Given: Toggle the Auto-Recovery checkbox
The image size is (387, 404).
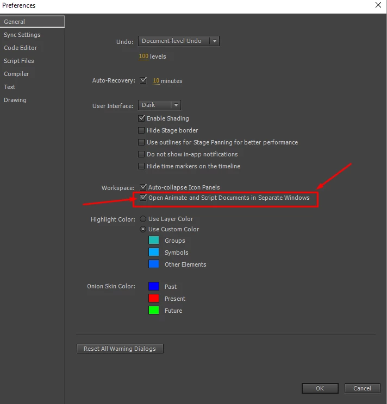Looking at the screenshot, I should (143, 80).
